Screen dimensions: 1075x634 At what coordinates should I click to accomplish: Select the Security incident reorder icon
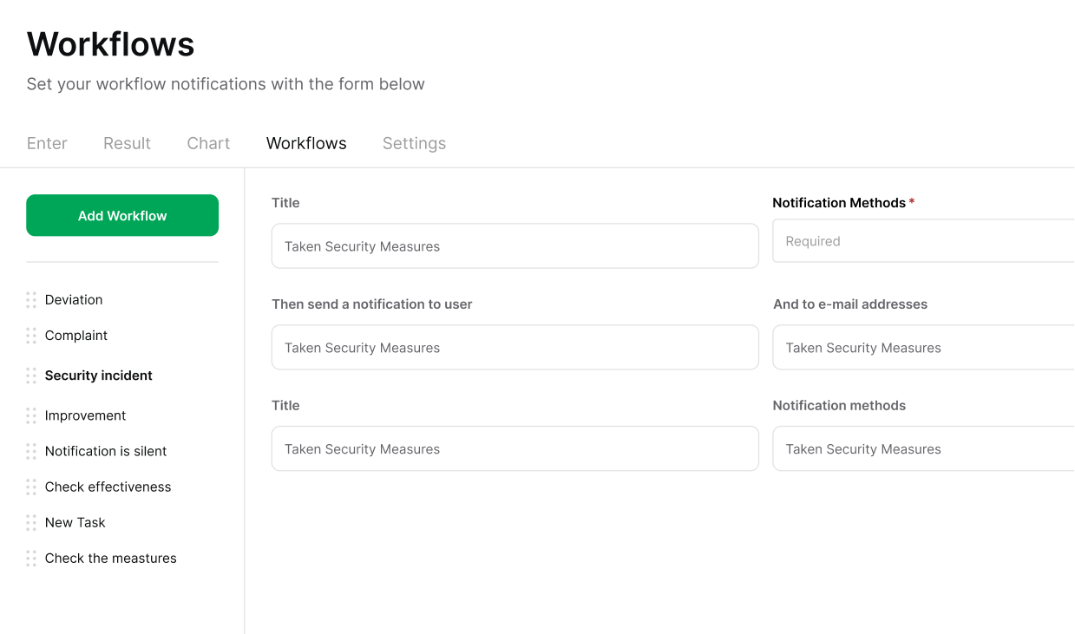[31, 375]
